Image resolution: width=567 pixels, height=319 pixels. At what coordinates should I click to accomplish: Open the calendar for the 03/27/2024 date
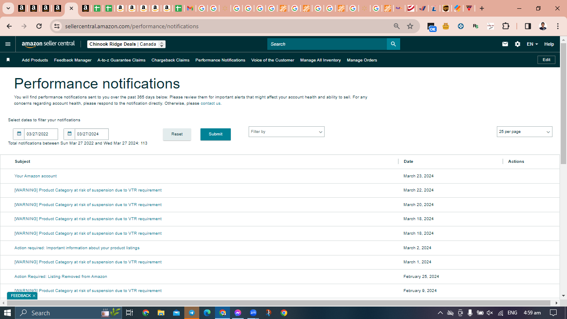click(70, 134)
